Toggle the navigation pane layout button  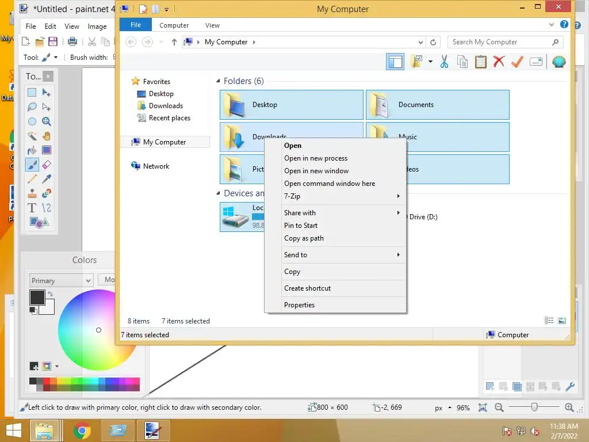coord(395,62)
